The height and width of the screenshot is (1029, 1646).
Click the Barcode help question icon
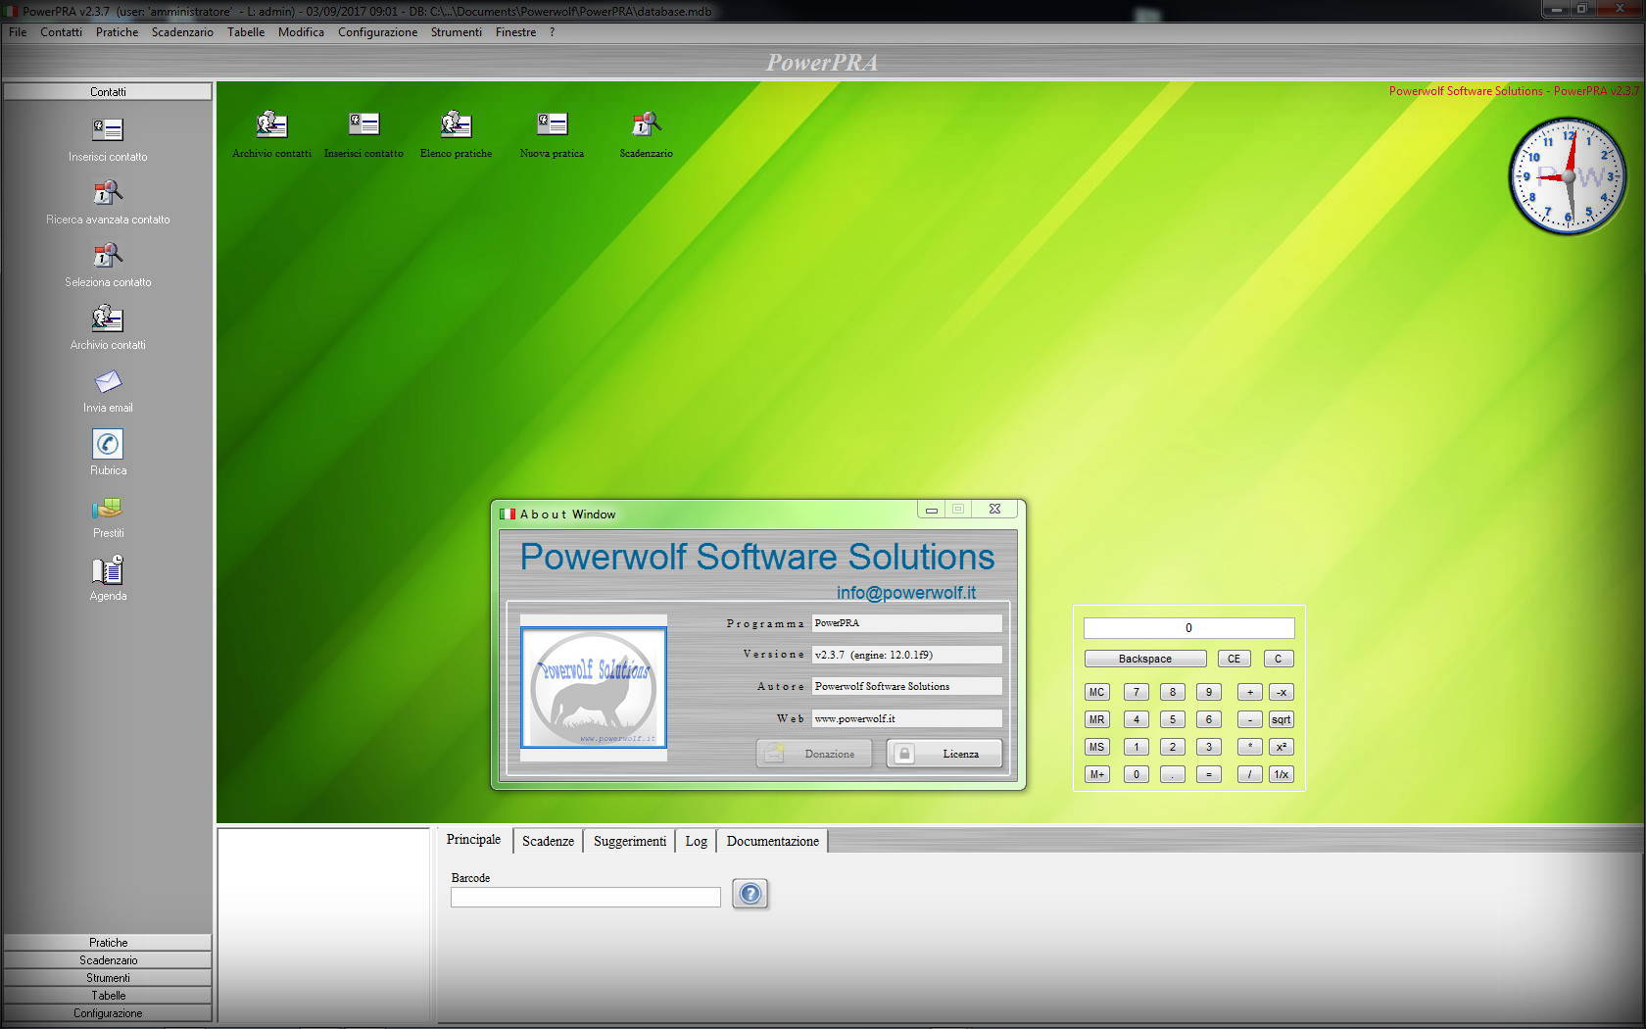point(750,894)
